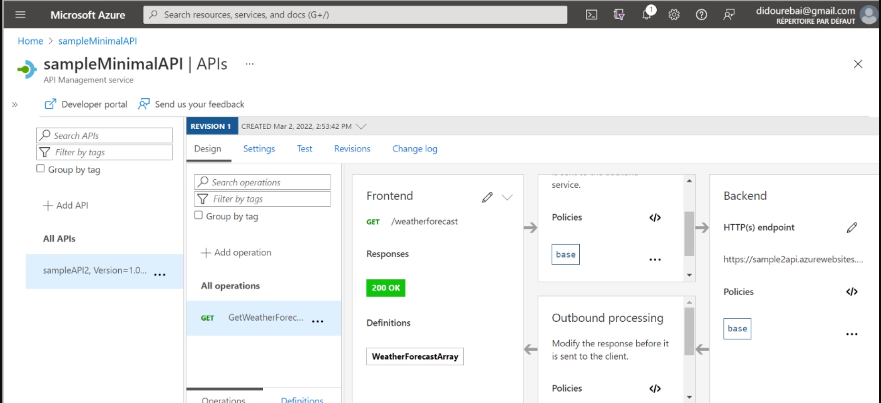Open the Developer portal link
The image size is (881, 403).
pyautogui.click(x=86, y=104)
